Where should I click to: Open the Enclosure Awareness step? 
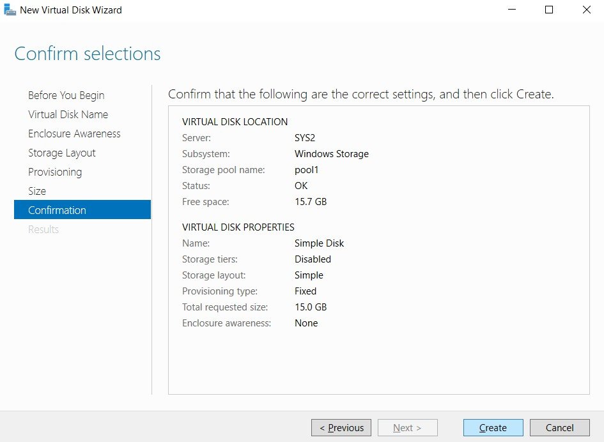pos(74,133)
